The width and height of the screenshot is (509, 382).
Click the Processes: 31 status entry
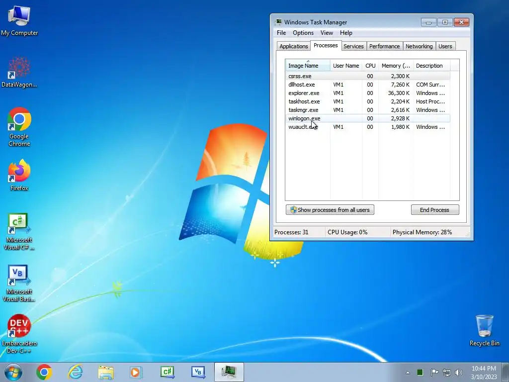click(x=291, y=232)
